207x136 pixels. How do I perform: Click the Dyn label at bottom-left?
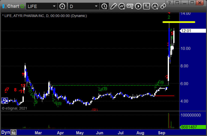tap(6, 132)
